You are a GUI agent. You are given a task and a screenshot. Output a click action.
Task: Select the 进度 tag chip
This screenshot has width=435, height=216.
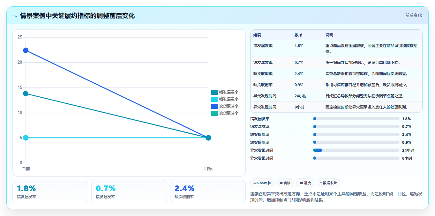305,183
